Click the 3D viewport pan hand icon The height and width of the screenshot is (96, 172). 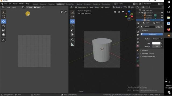[119, 12]
